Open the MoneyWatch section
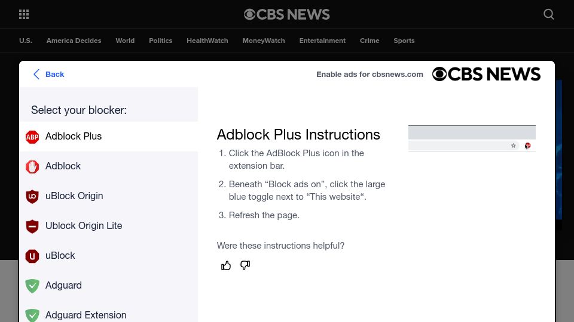 pos(264,41)
